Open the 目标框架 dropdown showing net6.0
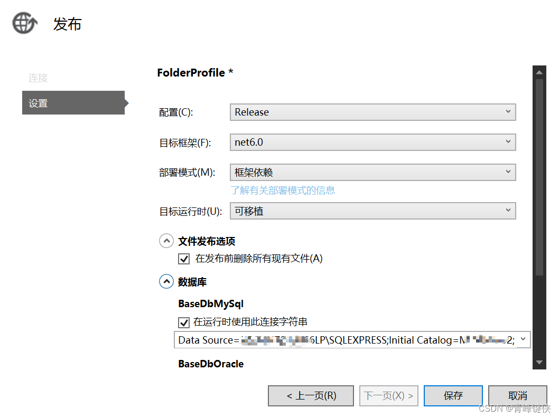Screen dimensions: 559x418 509,142
